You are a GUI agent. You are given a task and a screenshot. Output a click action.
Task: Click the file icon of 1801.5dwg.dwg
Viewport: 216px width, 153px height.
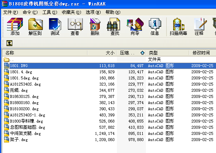(6, 78)
